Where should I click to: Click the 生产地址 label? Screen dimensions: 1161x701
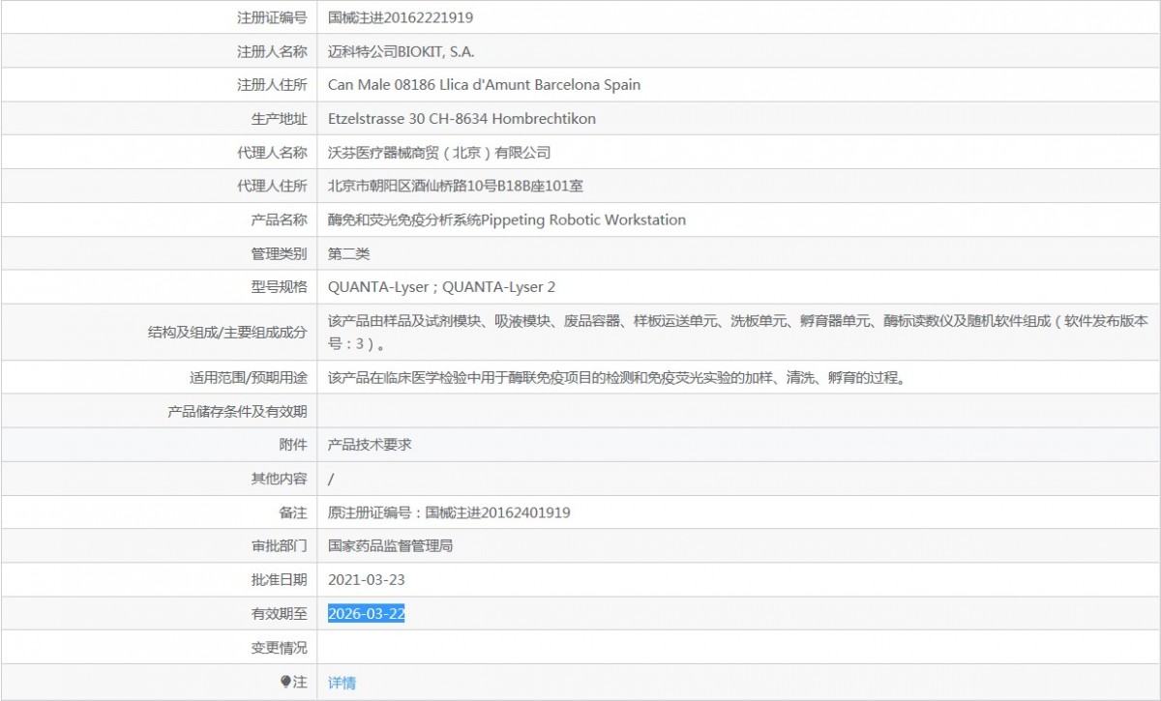tap(279, 119)
